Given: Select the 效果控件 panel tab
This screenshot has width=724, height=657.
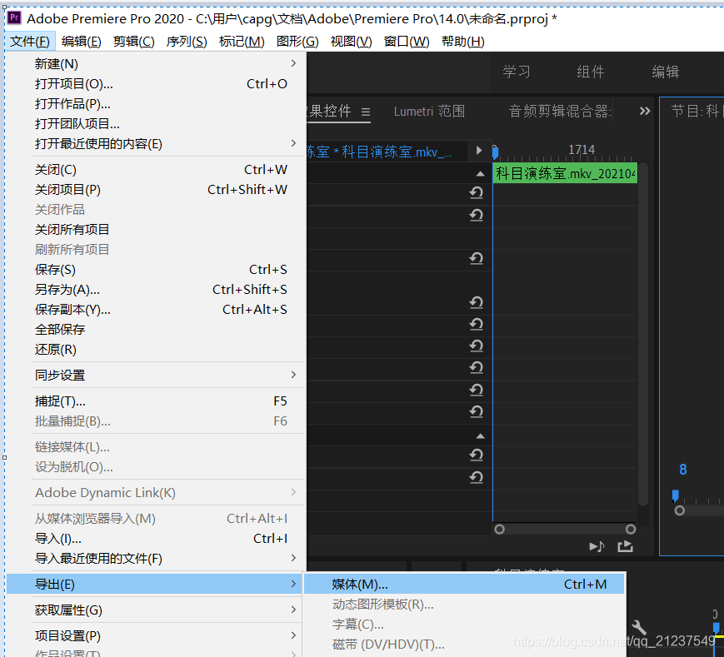Looking at the screenshot, I should 329,112.
